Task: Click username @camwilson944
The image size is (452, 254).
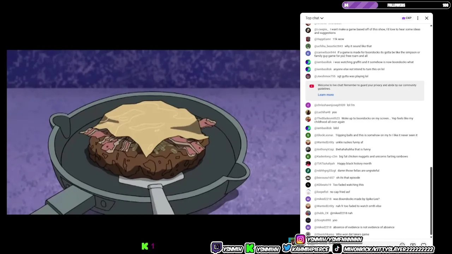Action: point(325,52)
